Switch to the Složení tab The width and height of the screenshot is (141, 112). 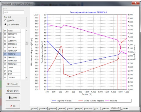coord(34,108)
